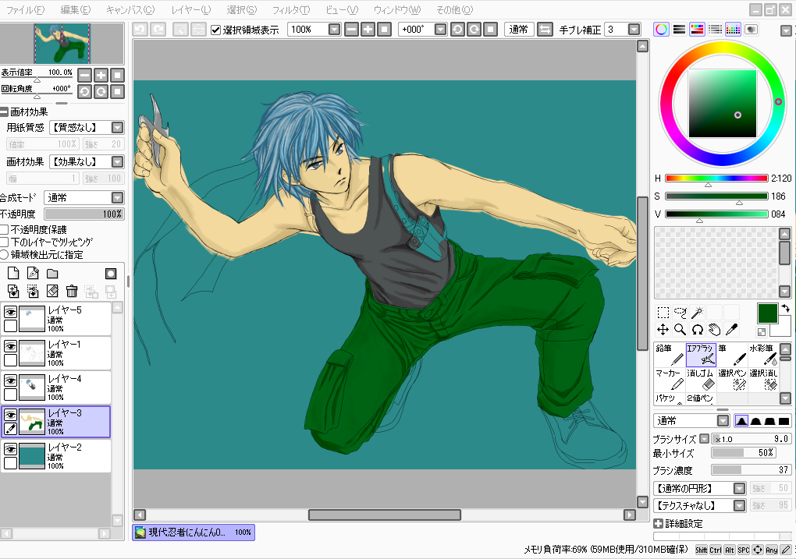Open the フィルタ(T) menu

pos(290,10)
